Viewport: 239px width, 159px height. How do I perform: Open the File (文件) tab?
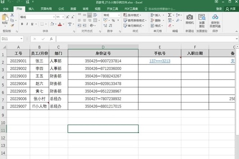pyautogui.click(x=6, y=9)
